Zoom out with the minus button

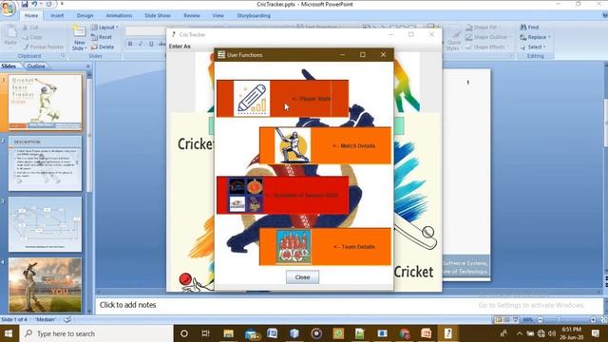(541, 320)
